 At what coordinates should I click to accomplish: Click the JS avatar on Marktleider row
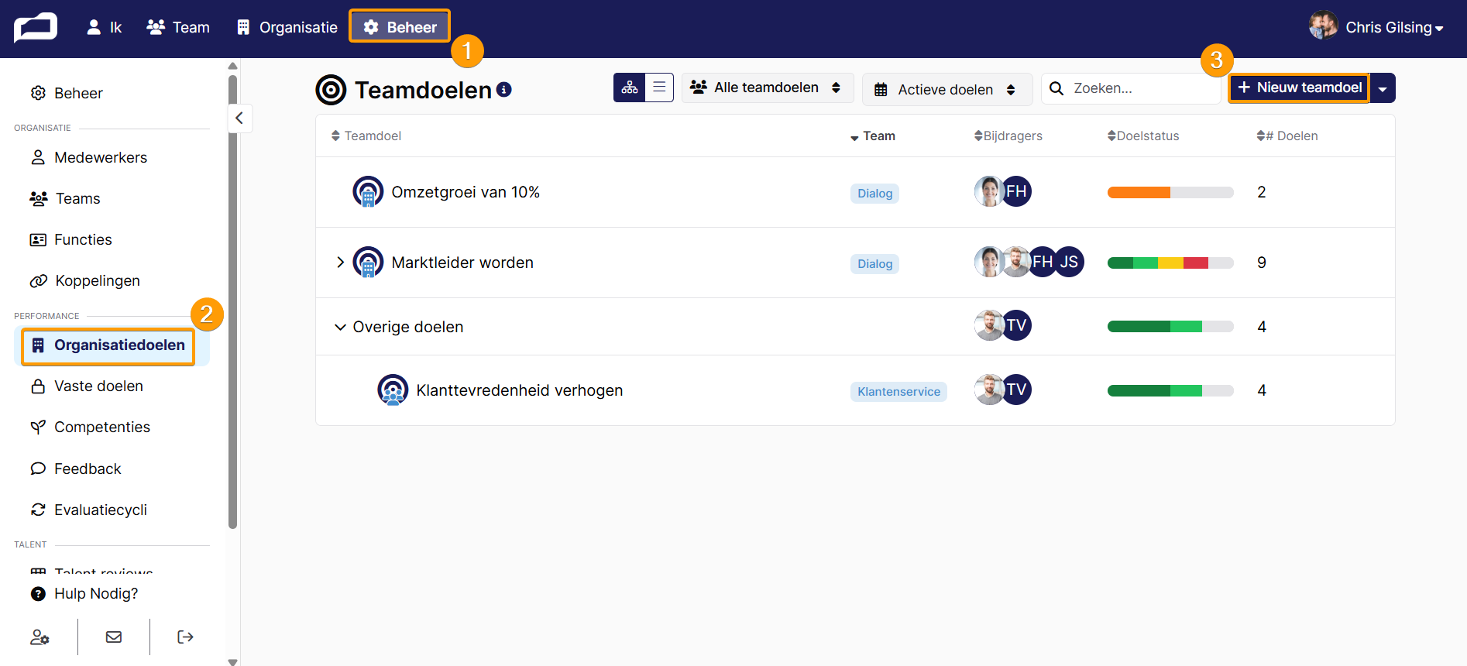[x=1069, y=262]
